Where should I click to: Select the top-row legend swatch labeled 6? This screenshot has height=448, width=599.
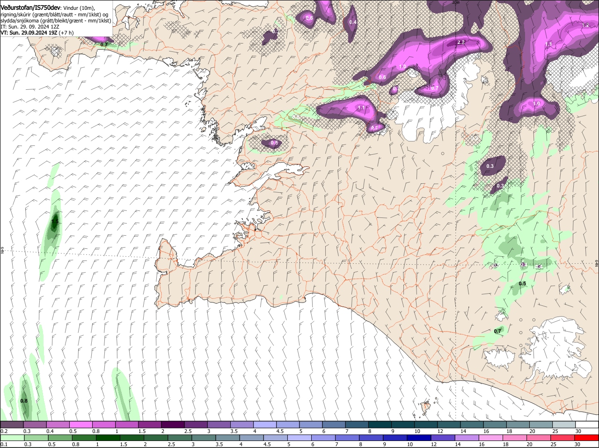point(335,424)
